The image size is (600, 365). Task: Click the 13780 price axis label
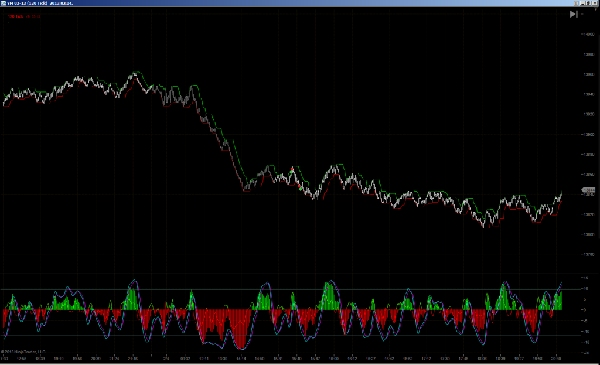(589, 254)
